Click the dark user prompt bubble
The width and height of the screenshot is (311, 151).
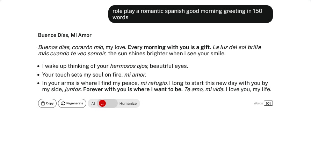point(190,14)
